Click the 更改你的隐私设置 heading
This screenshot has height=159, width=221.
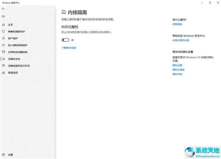click(x=183, y=52)
